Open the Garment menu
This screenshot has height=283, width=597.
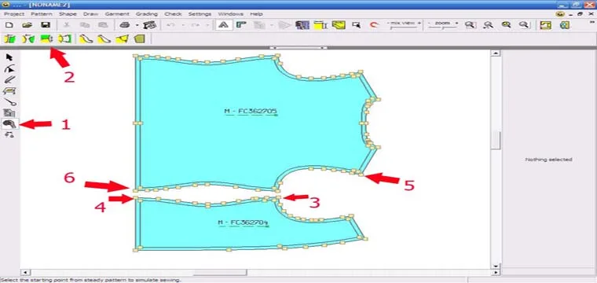[x=117, y=14]
